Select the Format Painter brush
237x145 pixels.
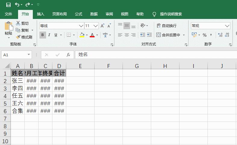tap(18, 37)
